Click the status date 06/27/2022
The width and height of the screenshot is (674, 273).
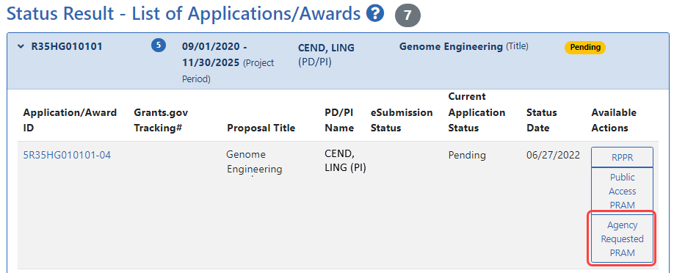(553, 155)
